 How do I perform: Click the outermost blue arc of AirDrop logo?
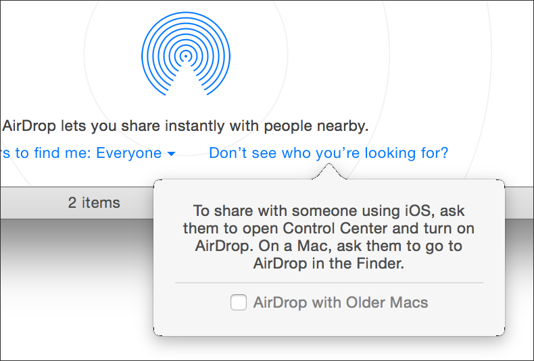tap(186, 16)
